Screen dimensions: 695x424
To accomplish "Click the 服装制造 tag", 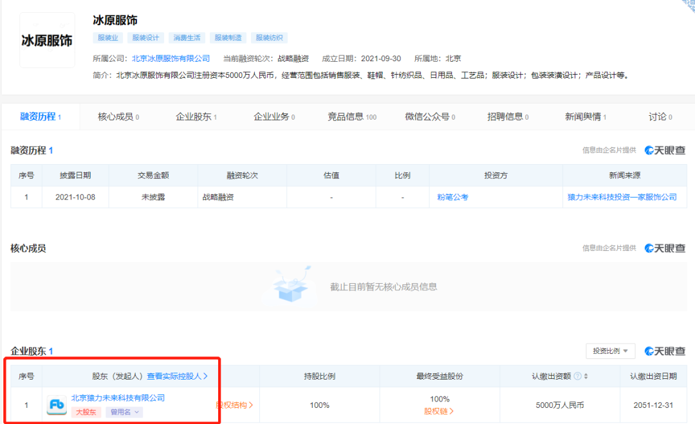I will click(x=228, y=38).
